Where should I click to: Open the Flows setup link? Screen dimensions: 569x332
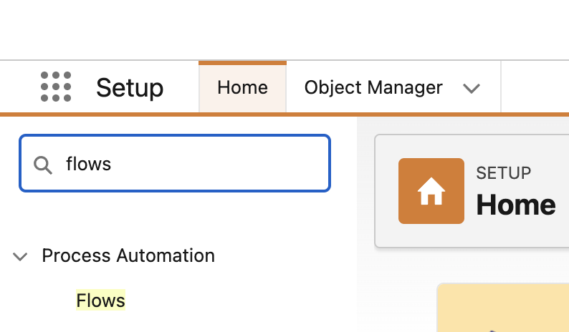point(100,301)
